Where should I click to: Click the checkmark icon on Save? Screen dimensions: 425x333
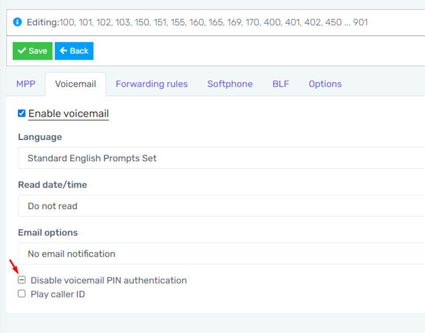pyautogui.click(x=22, y=50)
